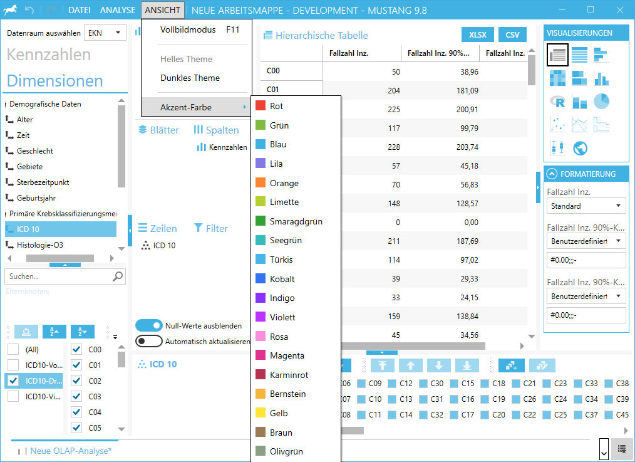Viewport: 635px width, 462px height.
Task: Collapse panel using handle below dimension list
Action: click(65, 265)
